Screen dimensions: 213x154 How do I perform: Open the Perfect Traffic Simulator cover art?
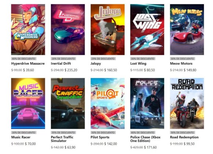point(68,103)
